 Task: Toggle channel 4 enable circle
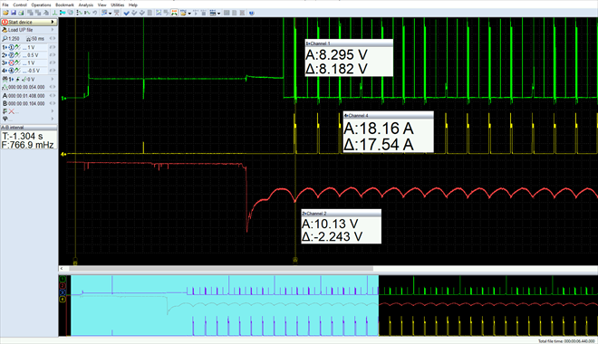[12, 71]
